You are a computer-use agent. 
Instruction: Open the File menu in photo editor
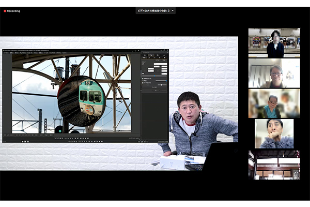coord(7,52)
